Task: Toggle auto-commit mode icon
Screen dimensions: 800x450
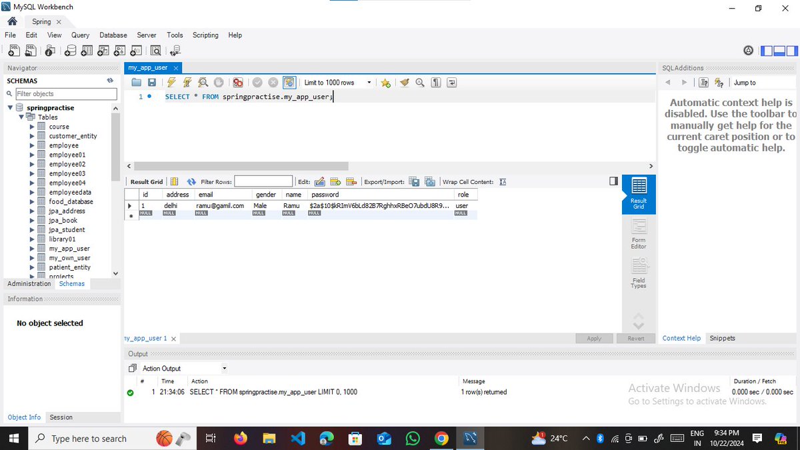Action: coord(289,83)
